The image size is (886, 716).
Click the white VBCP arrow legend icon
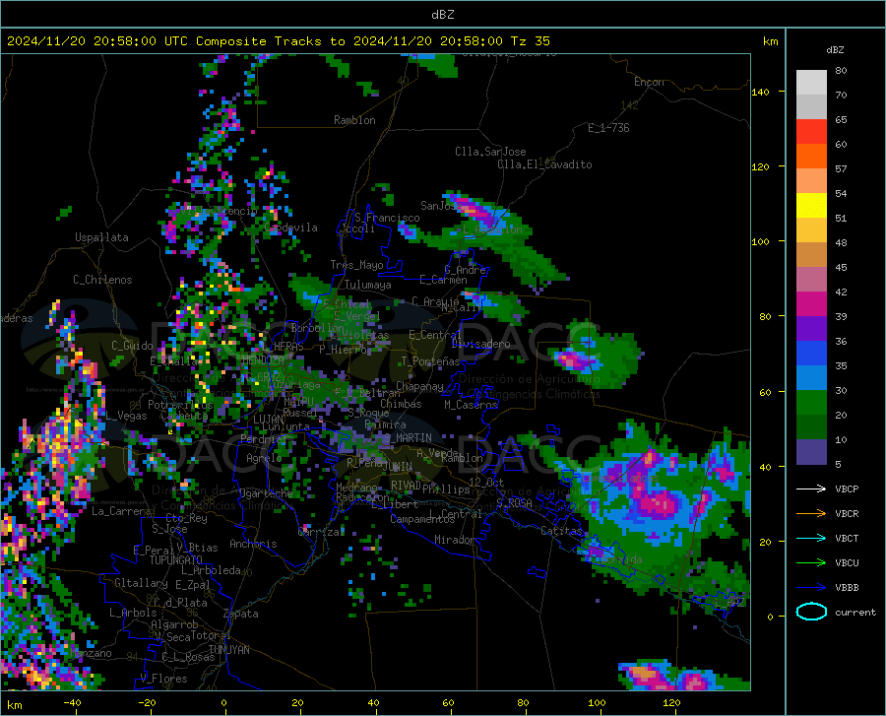[811, 488]
